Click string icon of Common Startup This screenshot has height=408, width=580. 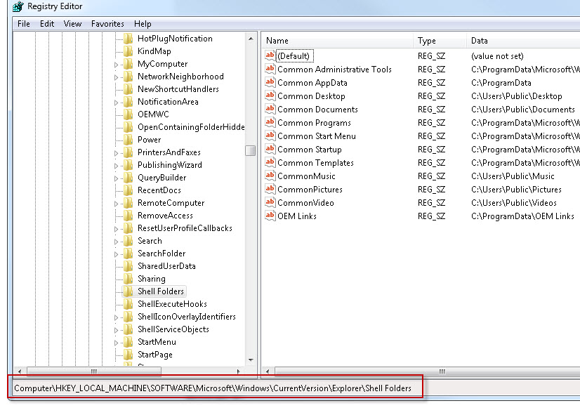click(x=270, y=149)
